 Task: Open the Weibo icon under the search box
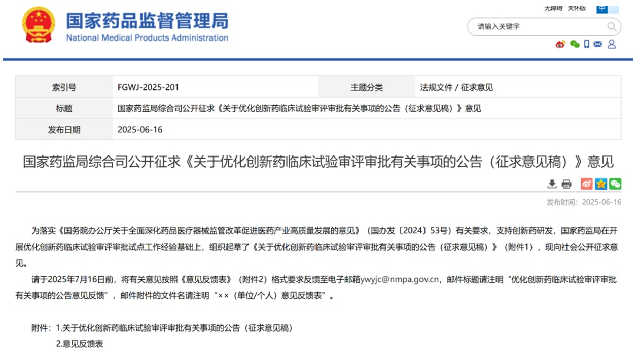tap(560, 44)
